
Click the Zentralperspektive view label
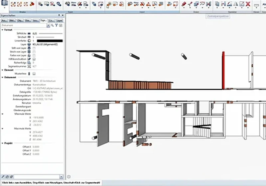click(x=218, y=16)
